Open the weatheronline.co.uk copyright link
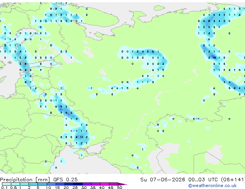This screenshot has height=189, width=245. pyautogui.click(x=213, y=186)
